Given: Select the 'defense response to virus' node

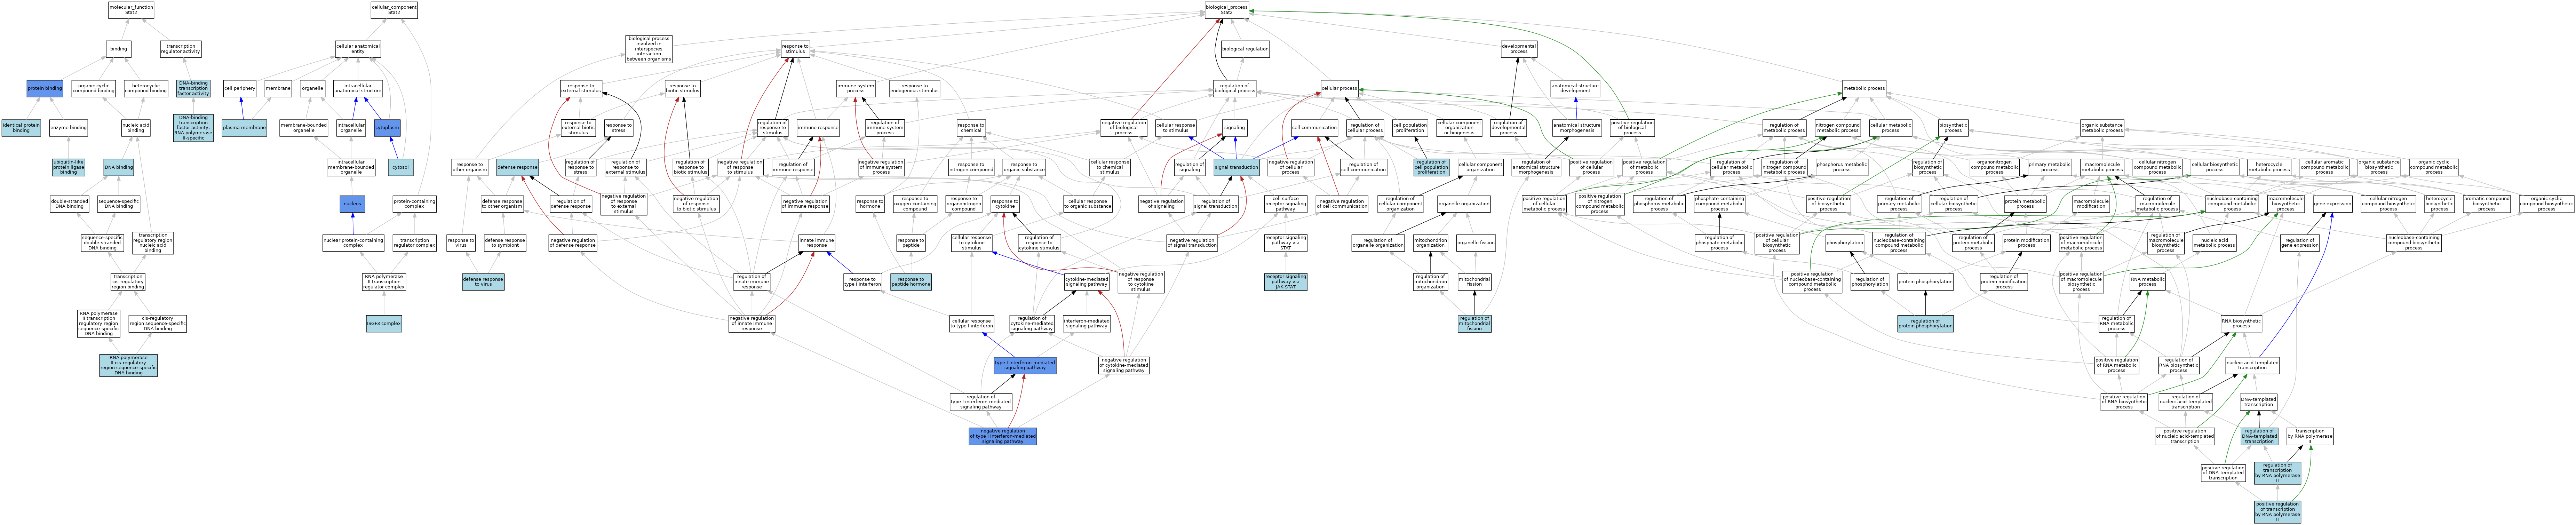Looking at the screenshot, I should point(483,282).
